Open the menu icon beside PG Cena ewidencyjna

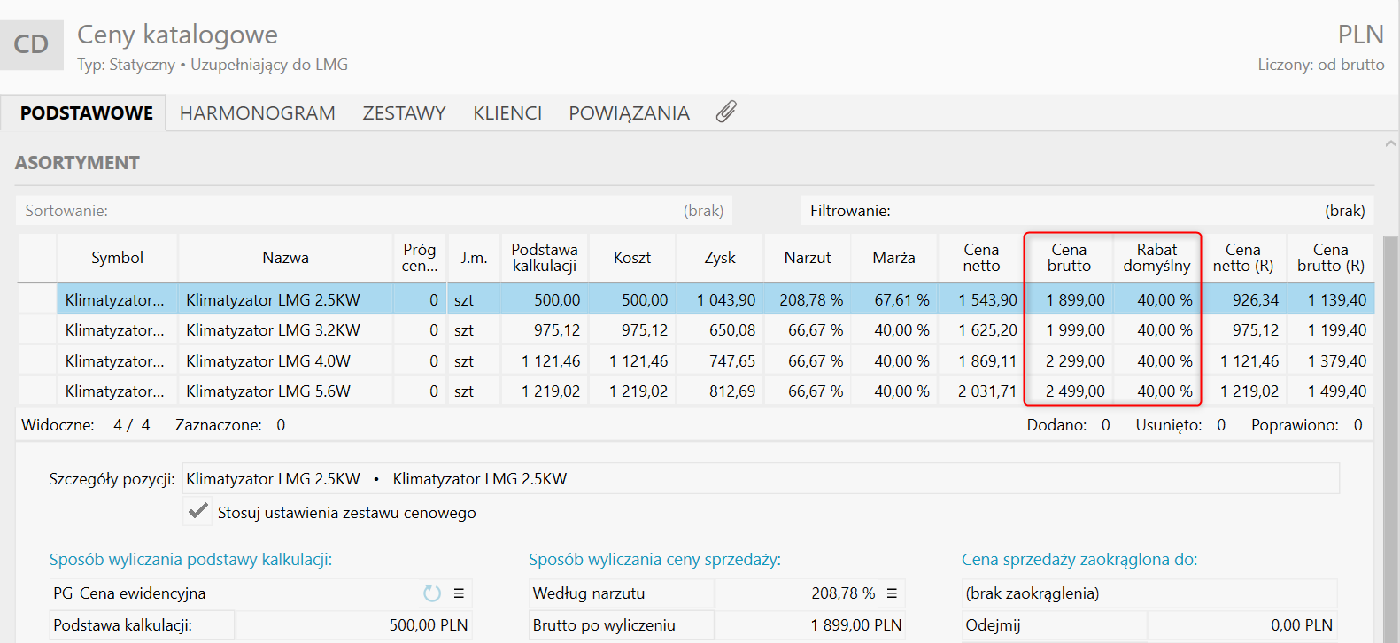point(459,593)
